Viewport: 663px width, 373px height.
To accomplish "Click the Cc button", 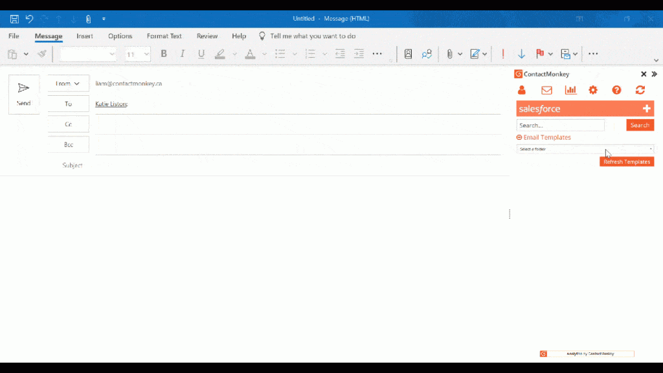I will point(69,124).
